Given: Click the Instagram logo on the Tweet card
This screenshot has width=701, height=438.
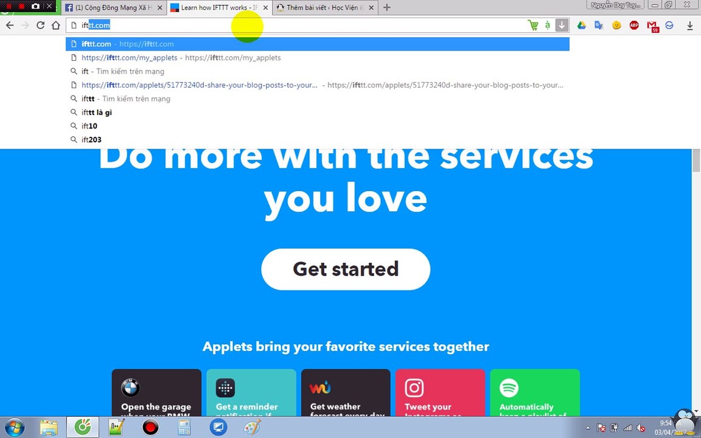Looking at the screenshot, I should tap(414, 388).
